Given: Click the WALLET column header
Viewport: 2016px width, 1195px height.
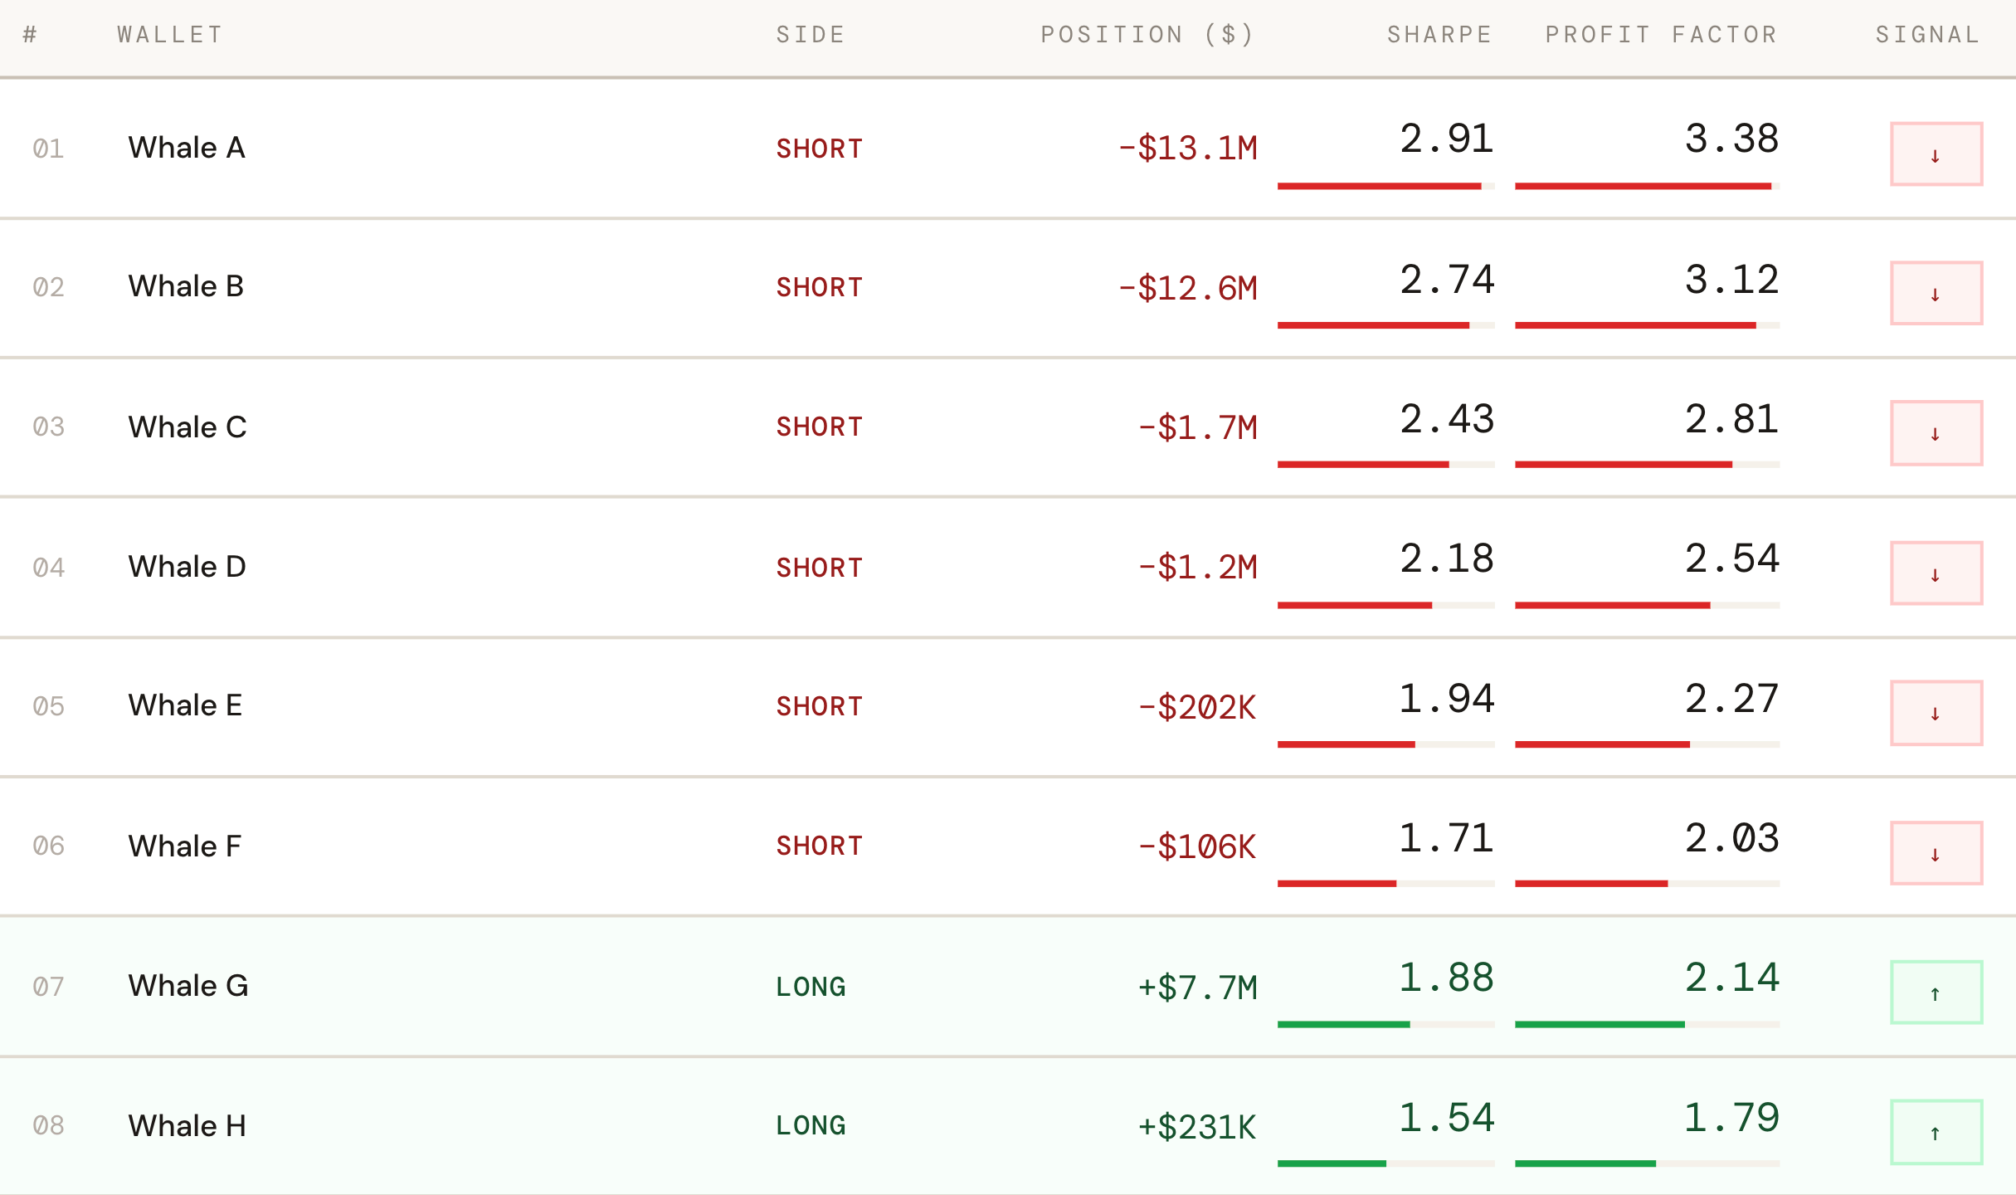Looking at the screenshot, I should click(x=170, y=35).
